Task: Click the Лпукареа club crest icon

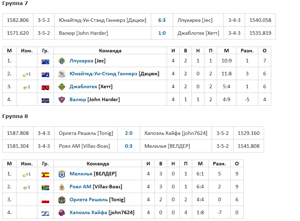Action: [x=61, y=61]
